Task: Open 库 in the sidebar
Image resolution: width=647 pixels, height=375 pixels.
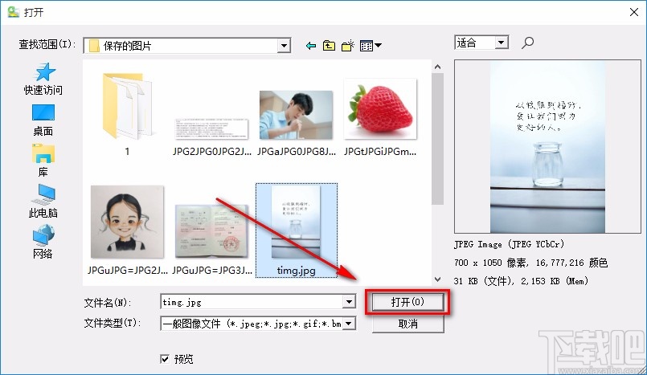Action: tap(43, 161)
